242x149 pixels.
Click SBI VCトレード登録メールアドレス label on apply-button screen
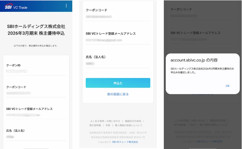pos(111,34)
